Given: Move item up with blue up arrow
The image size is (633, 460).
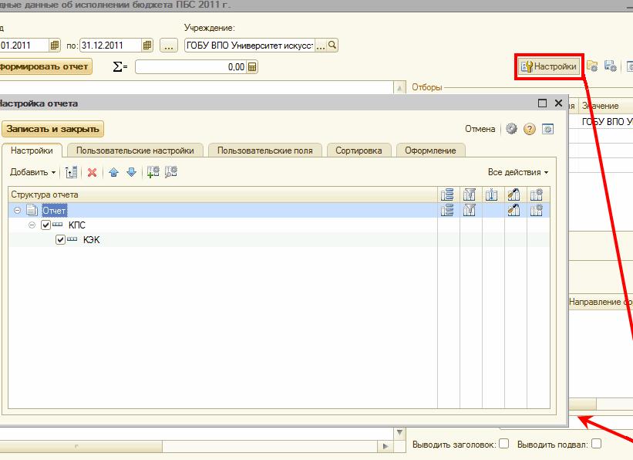Looking at the screenshot, I should coord(114,172).
